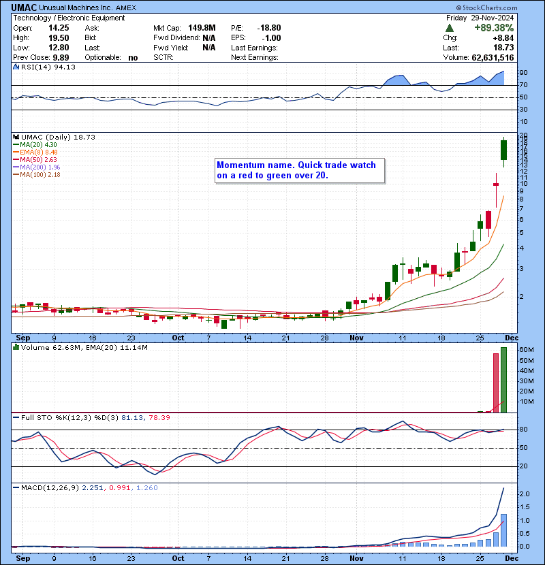Click the P/E value -18.80
The image size is (545, 565).
(x=269, y=28)
